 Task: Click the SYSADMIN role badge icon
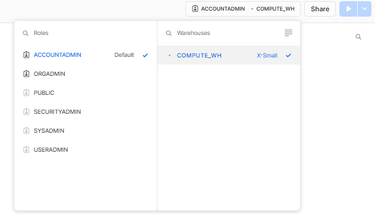point(26,131)
